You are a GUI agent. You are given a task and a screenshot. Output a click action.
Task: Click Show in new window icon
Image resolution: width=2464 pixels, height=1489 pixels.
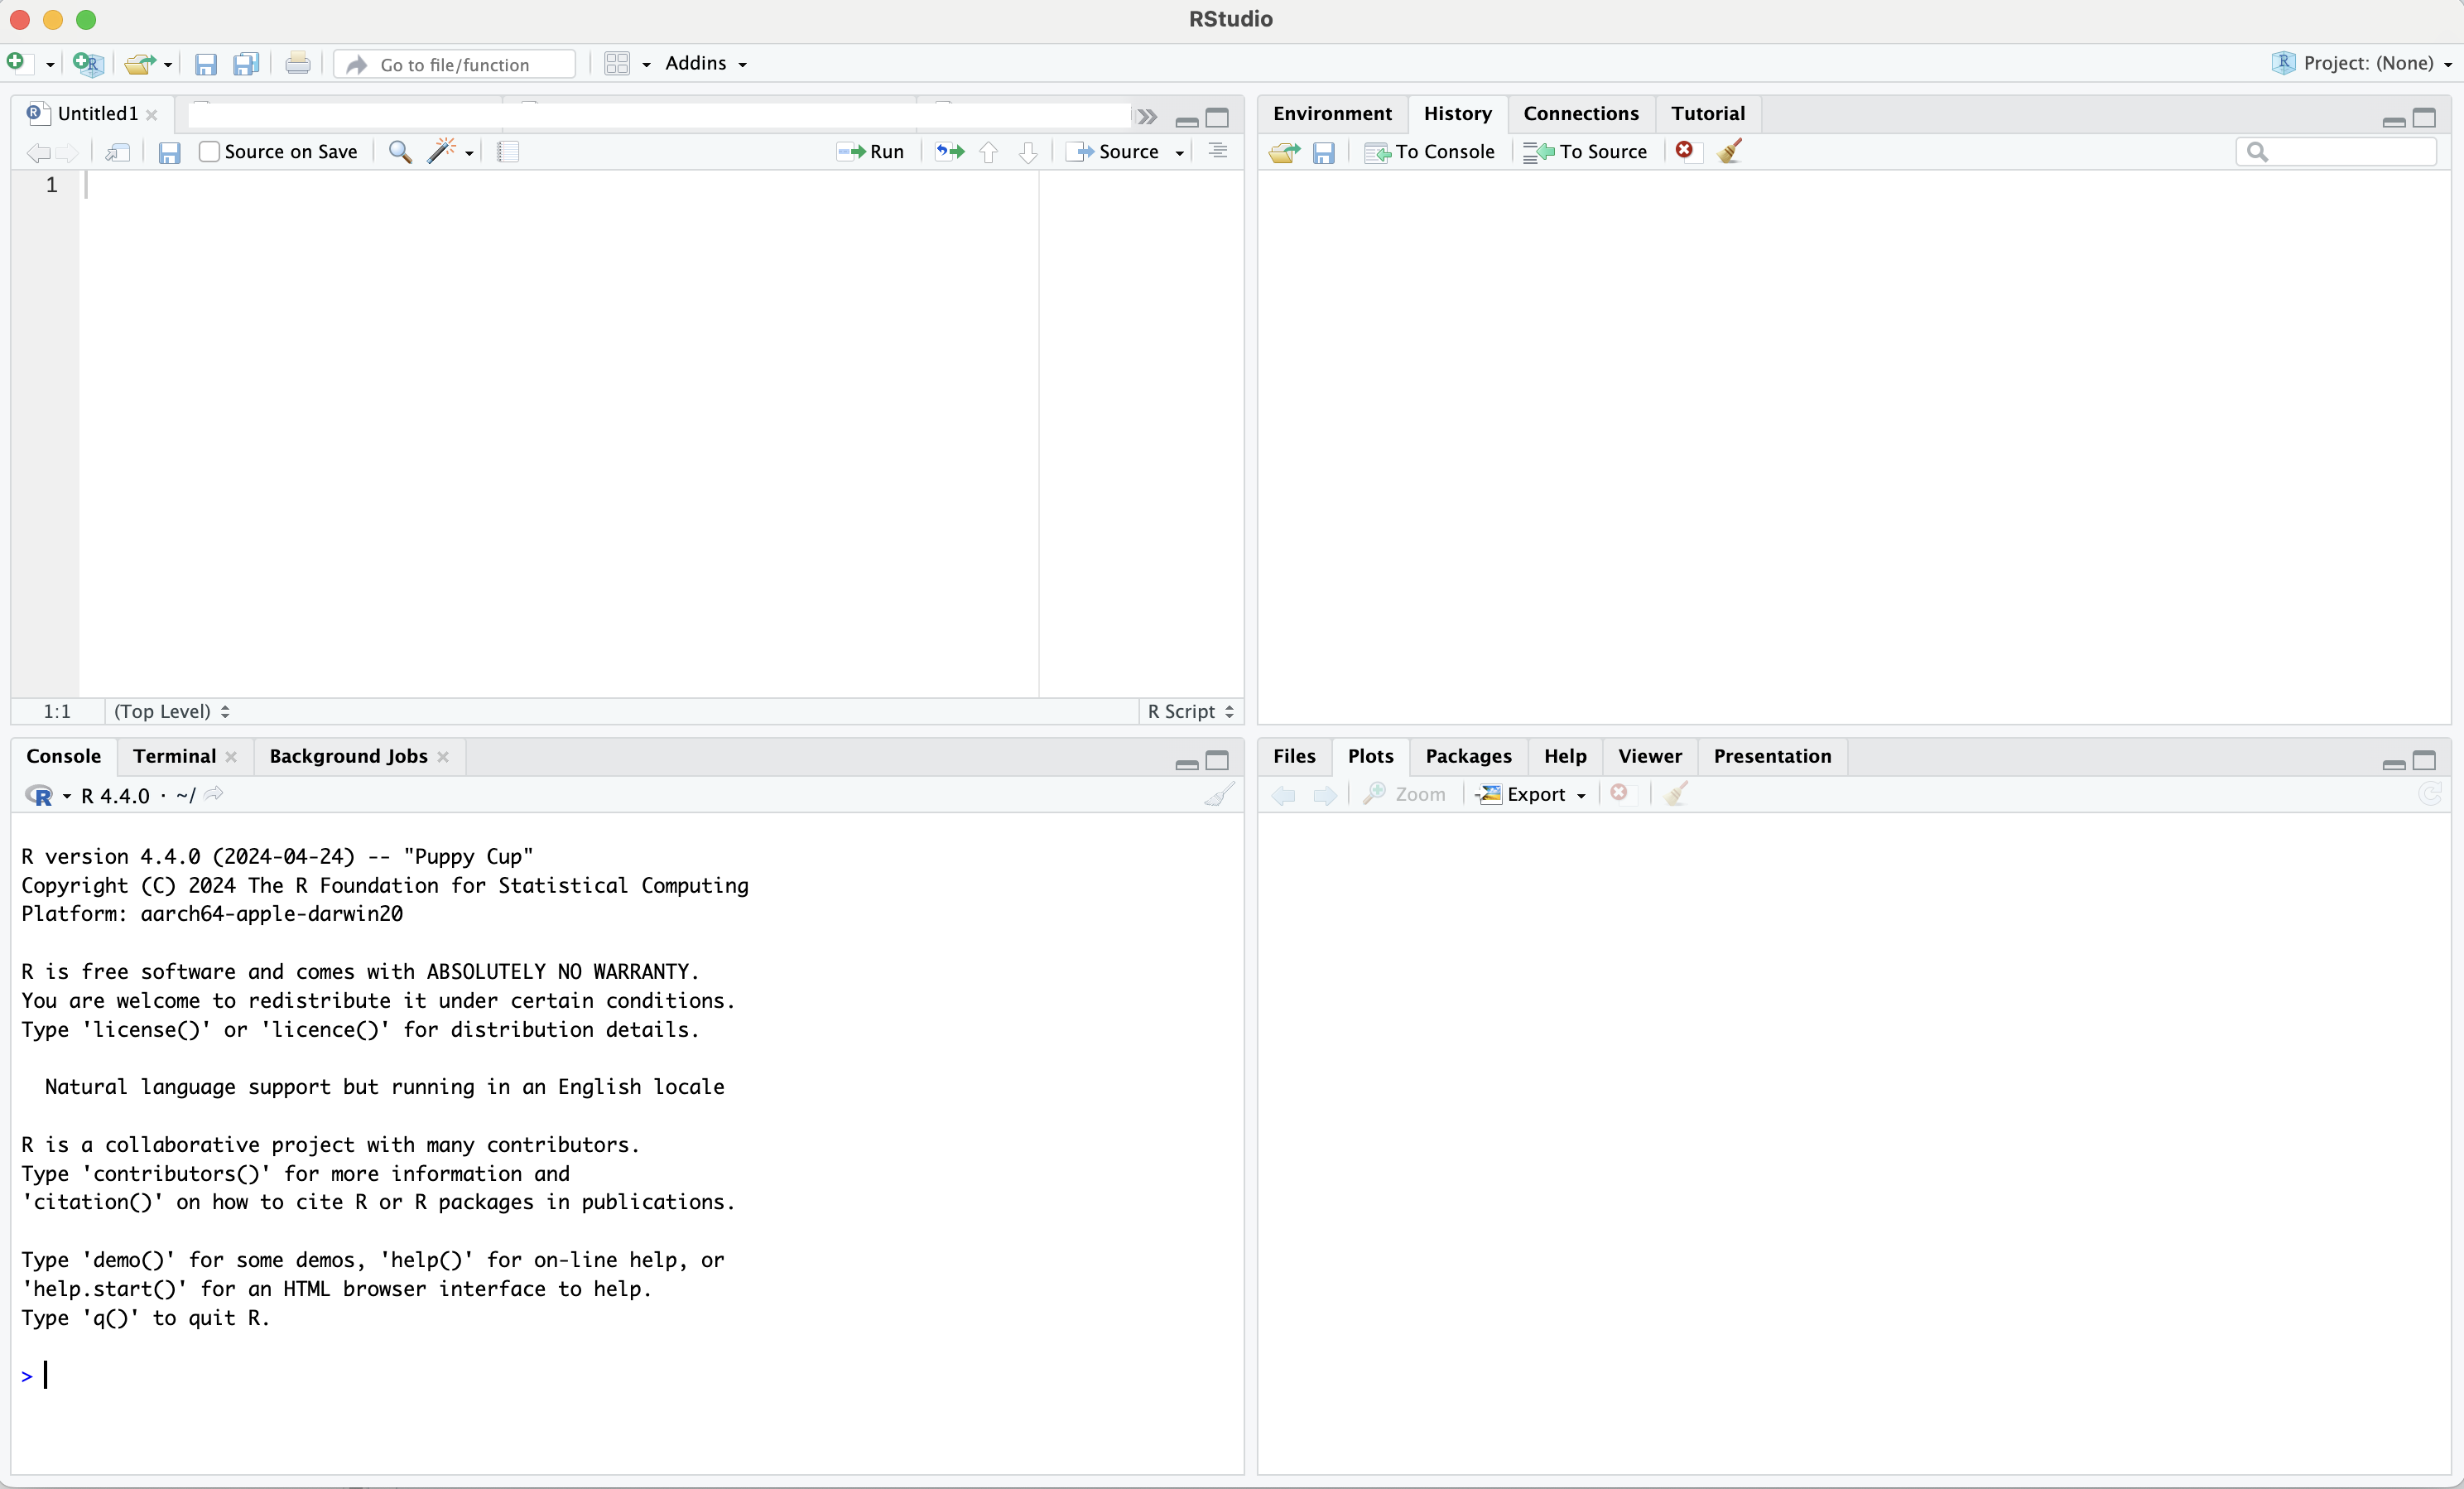pos(118,152)
